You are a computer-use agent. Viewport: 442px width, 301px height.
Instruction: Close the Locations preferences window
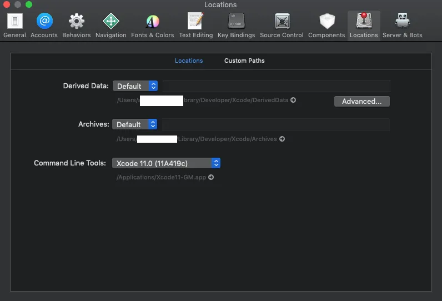(7, 4)
